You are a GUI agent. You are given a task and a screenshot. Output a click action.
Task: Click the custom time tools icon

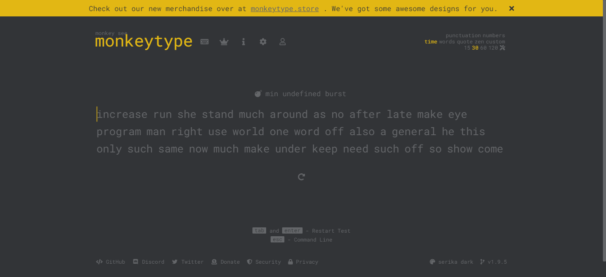(502, 48)
